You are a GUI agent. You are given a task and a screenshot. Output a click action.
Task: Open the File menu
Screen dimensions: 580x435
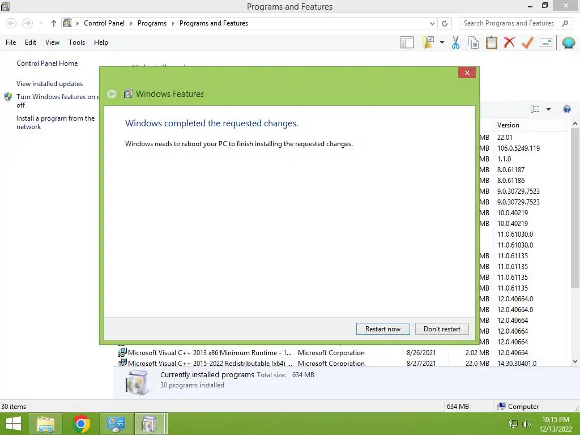click(11, 42)
